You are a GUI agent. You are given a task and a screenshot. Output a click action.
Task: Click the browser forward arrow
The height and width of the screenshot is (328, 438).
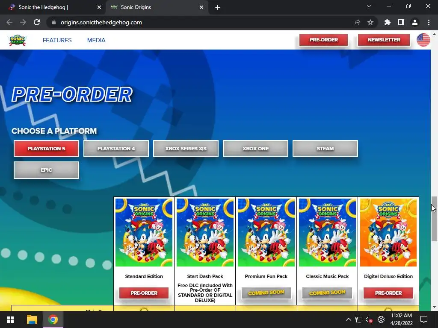click(x=23, y=22)
